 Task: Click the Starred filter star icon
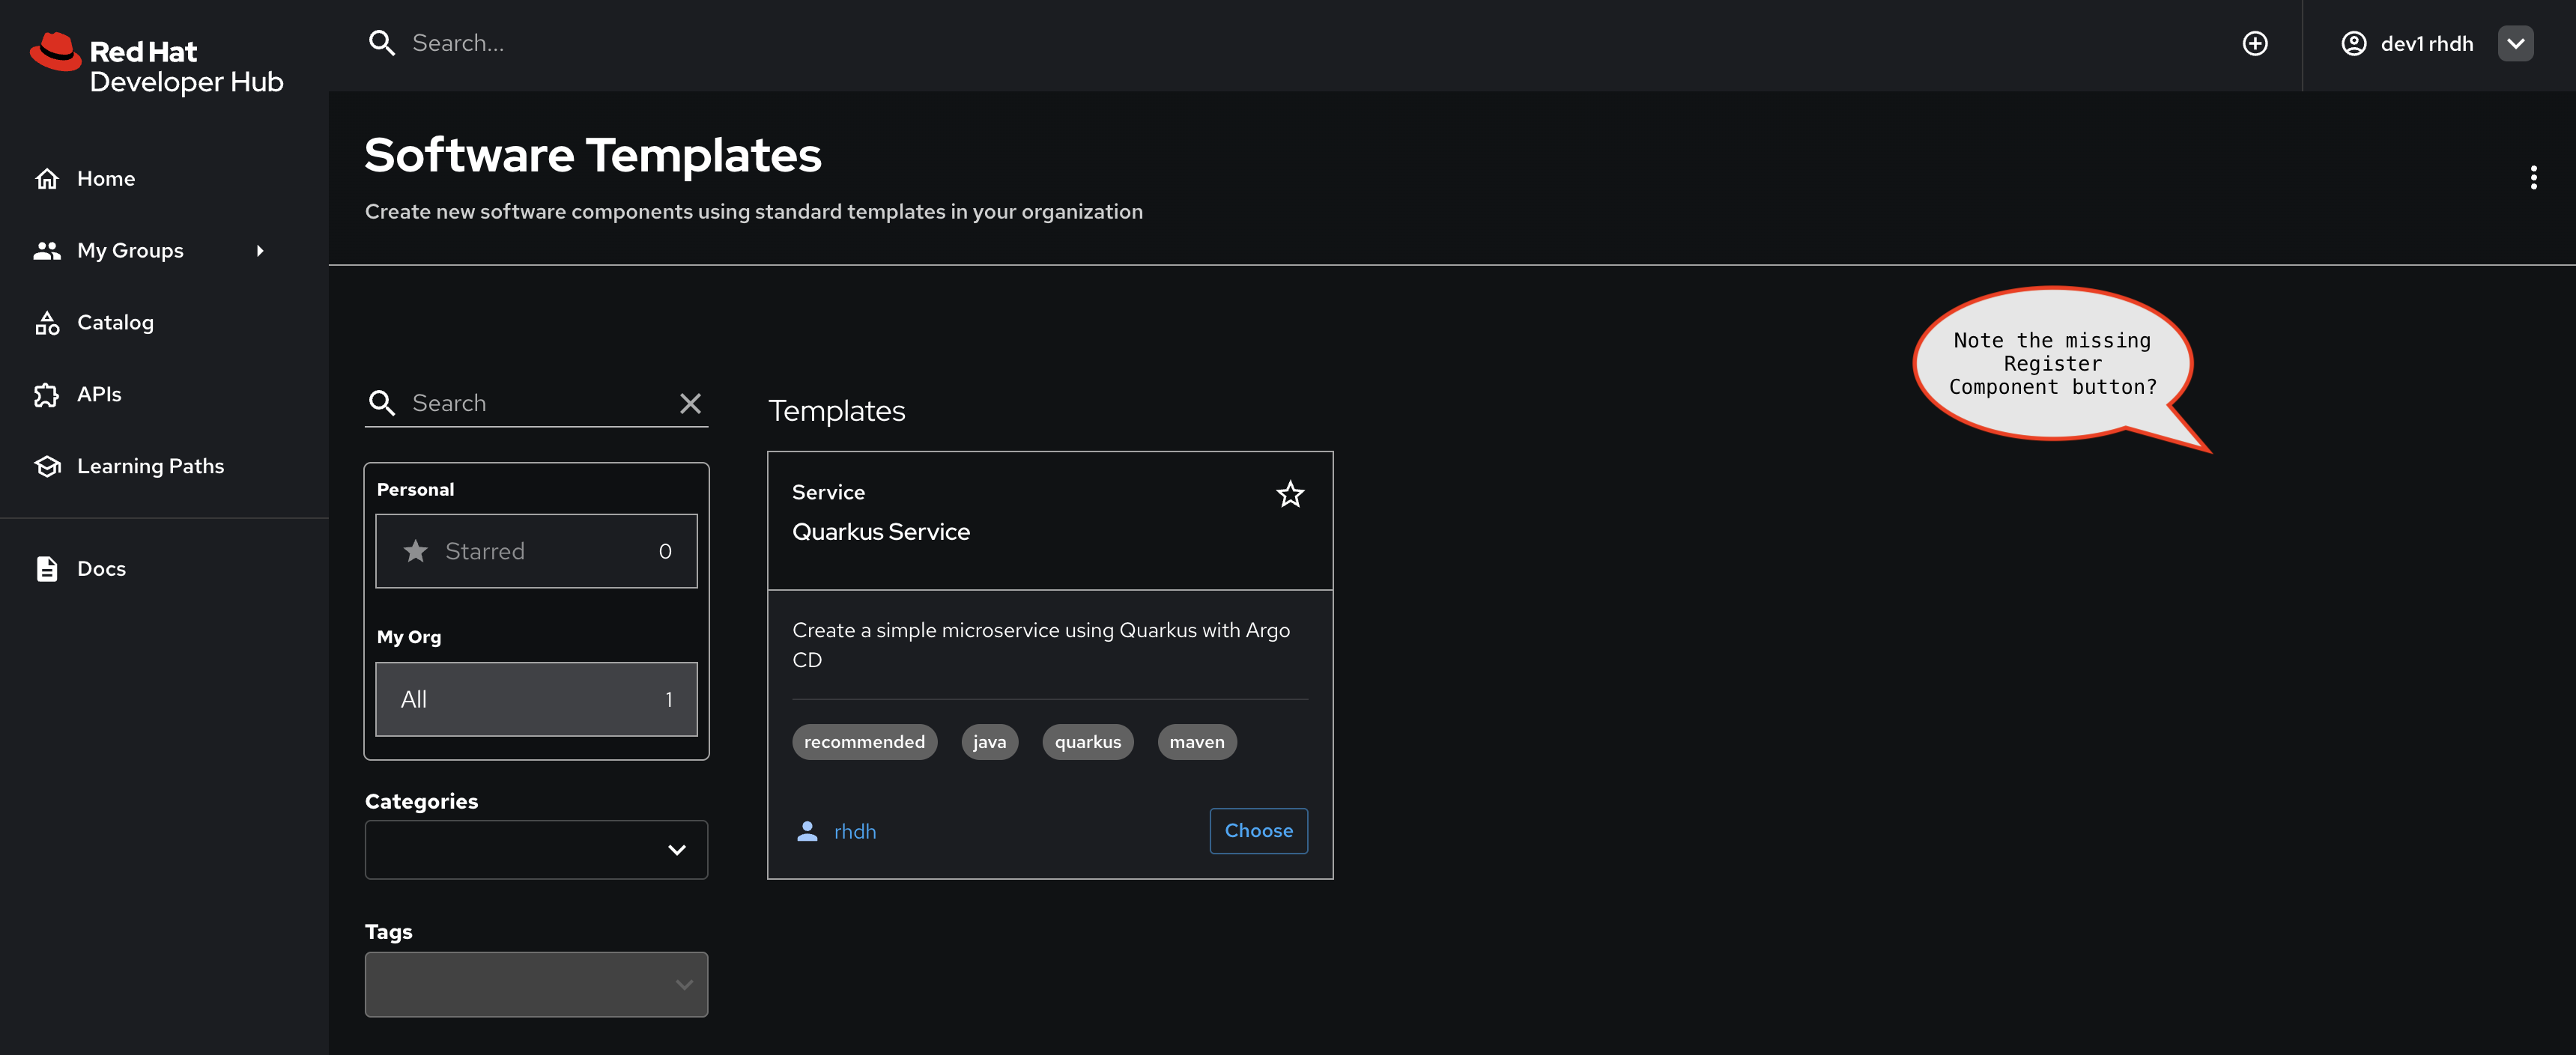[x=416, y=551]
